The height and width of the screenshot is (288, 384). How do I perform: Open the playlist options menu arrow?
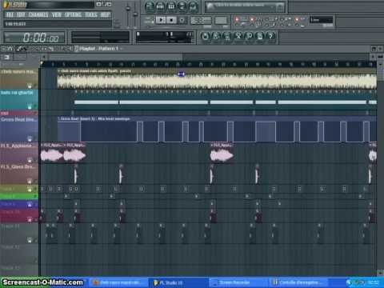(3, 49)
